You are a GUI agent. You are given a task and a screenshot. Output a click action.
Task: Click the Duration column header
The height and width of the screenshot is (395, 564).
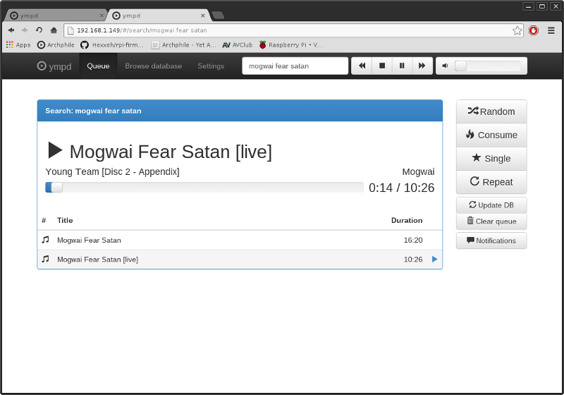407,220
